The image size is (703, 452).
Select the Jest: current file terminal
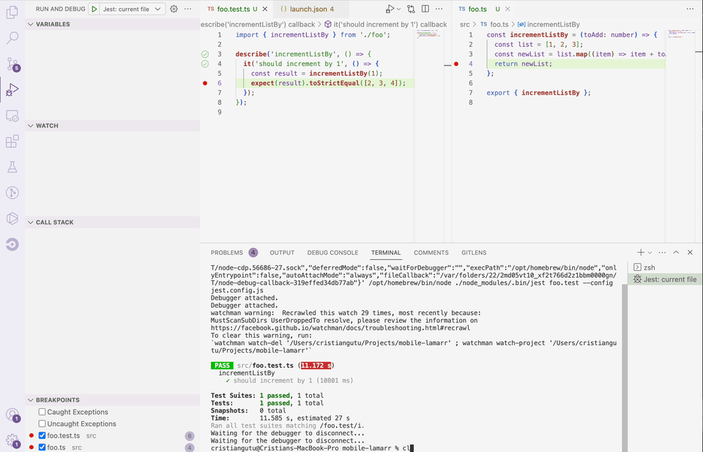pyautogui.click(x=664, y=279)
